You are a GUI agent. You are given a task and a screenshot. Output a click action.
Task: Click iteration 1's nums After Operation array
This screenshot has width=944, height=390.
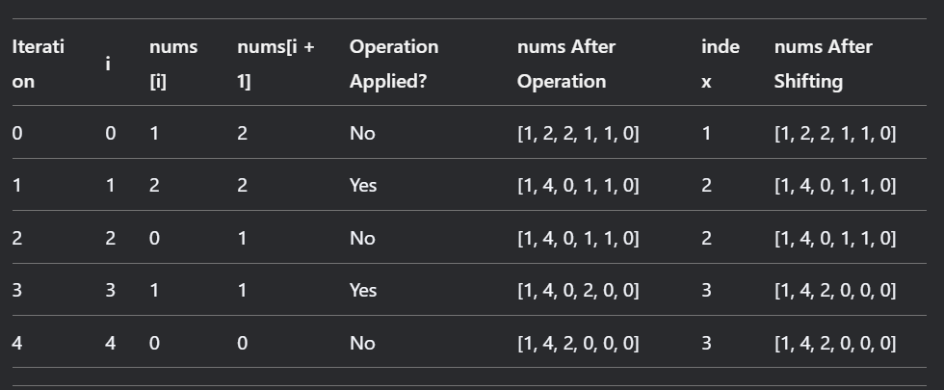(578, 185)
